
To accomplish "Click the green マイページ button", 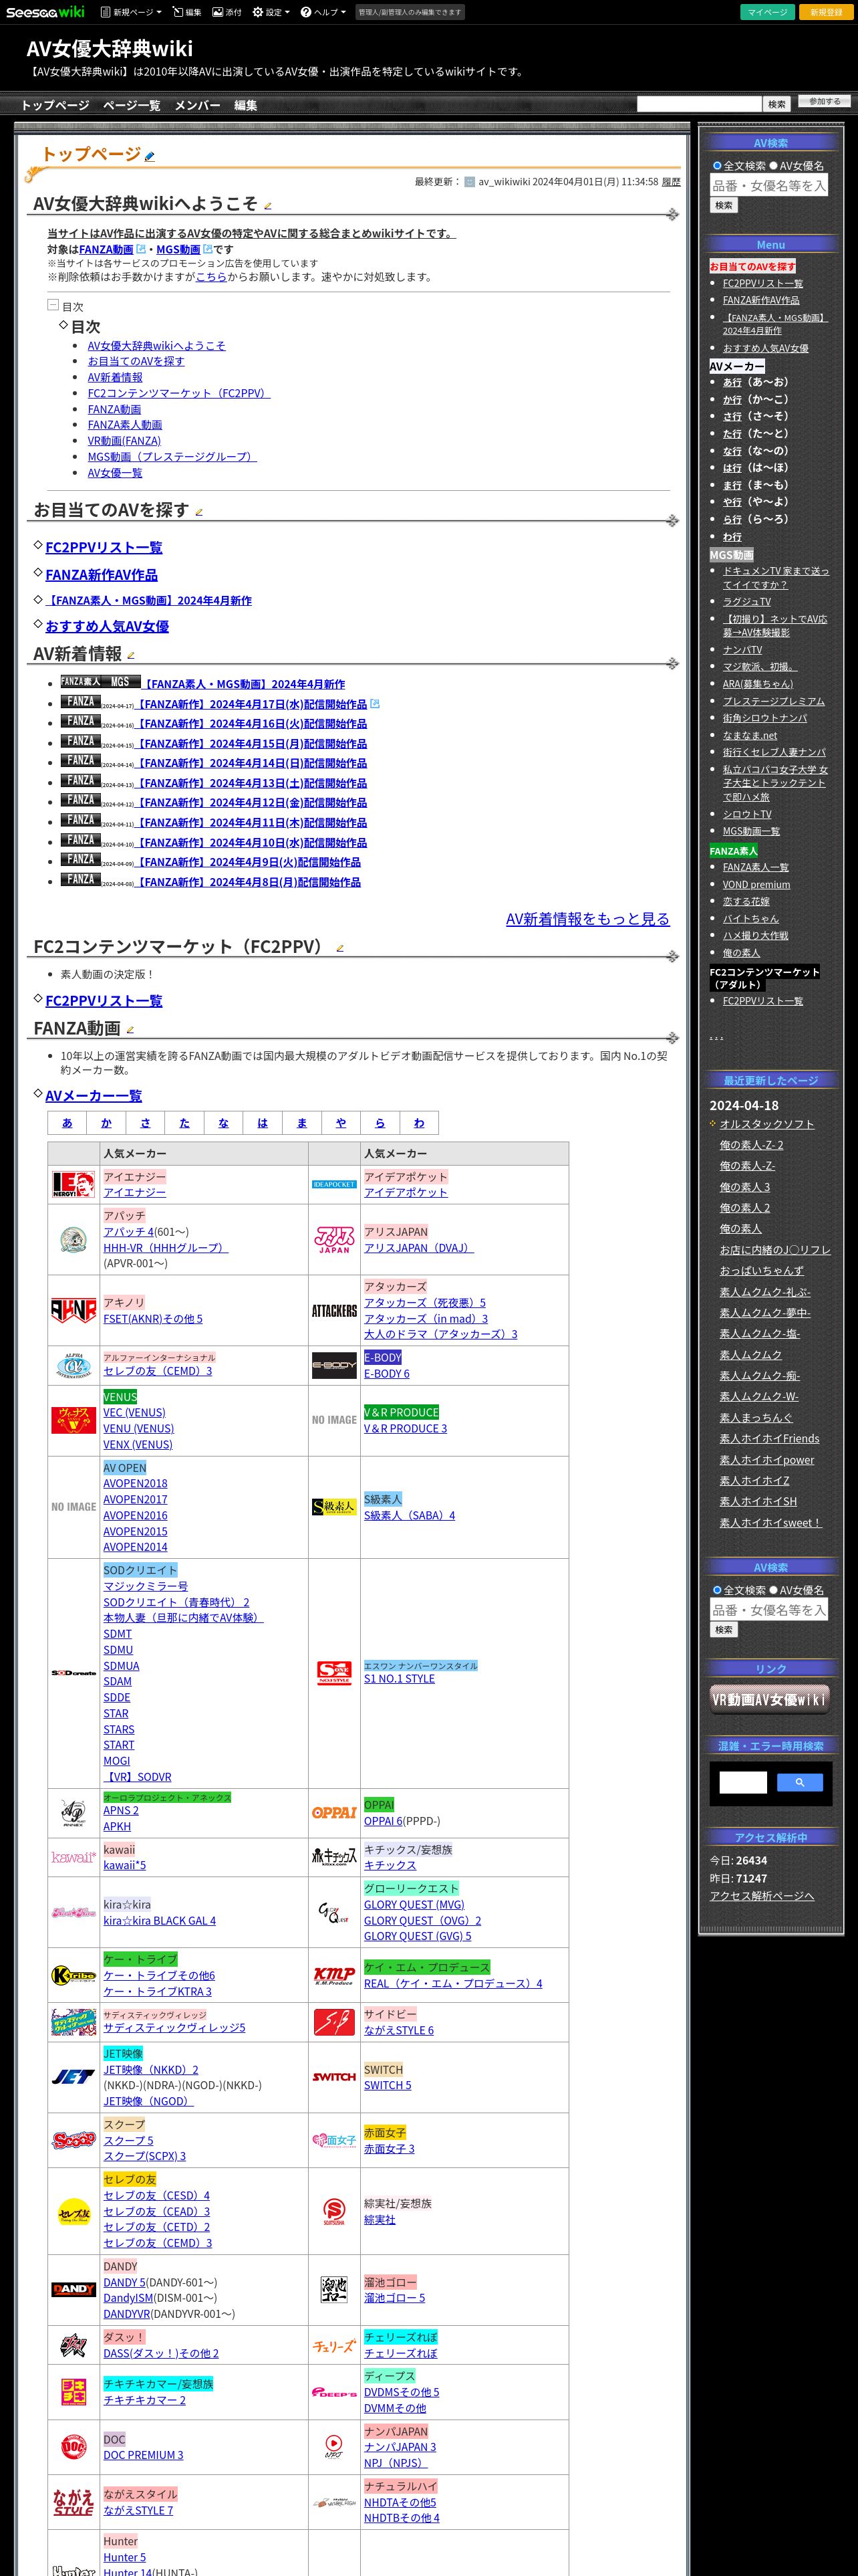I will [x=767, y=12].
